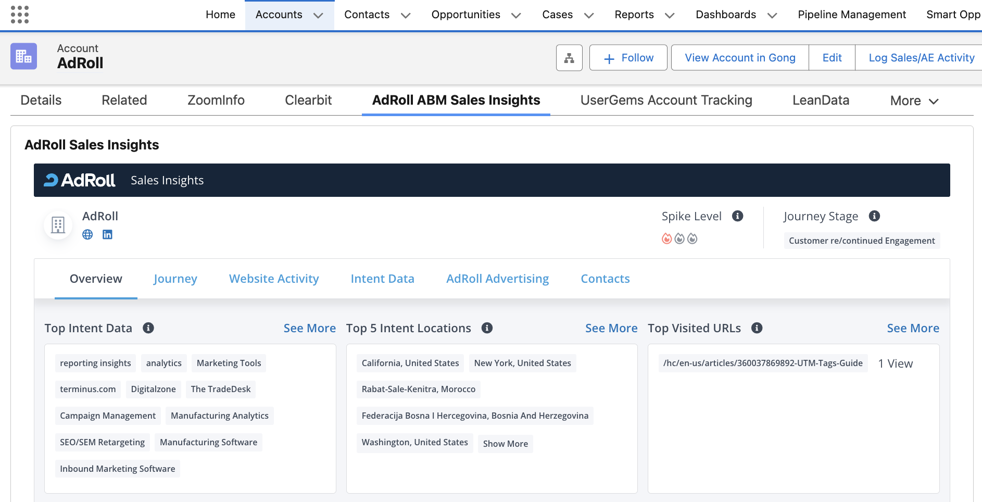Click Journey Stage info icon
The width and height of the screenshot is (982, 502).
click(874, 216)
